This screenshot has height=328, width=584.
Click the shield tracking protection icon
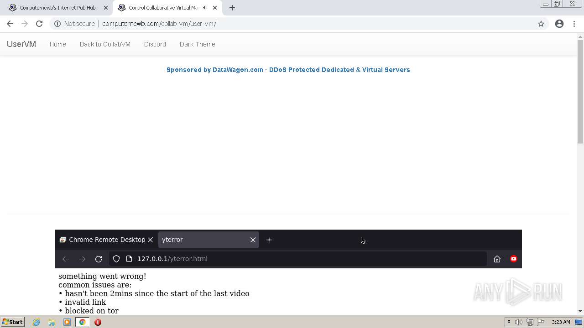tap(116, 259)
